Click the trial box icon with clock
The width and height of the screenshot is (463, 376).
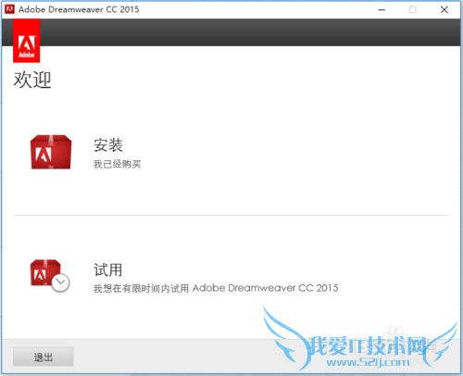coord(50,275)
